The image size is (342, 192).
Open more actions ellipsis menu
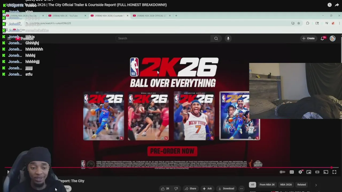242,189
